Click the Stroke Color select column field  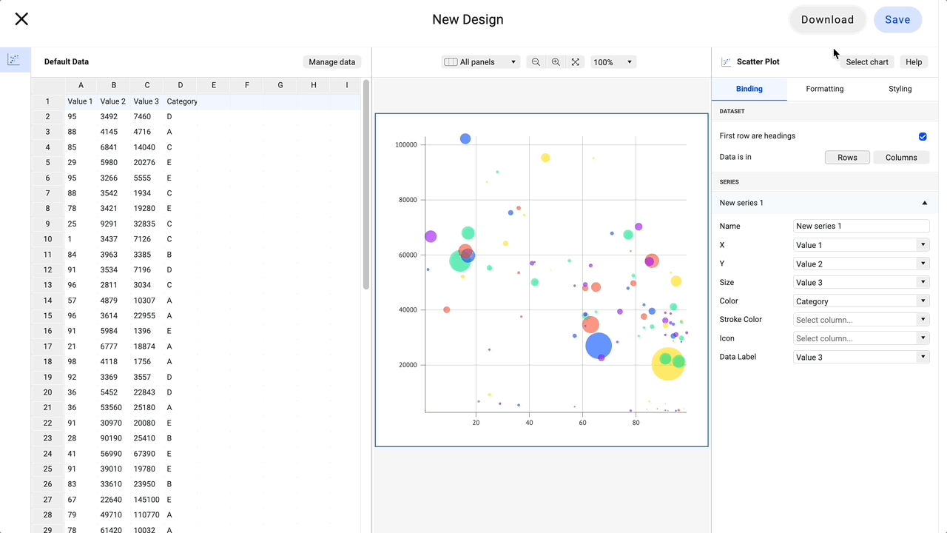click(x=860, y=319)
